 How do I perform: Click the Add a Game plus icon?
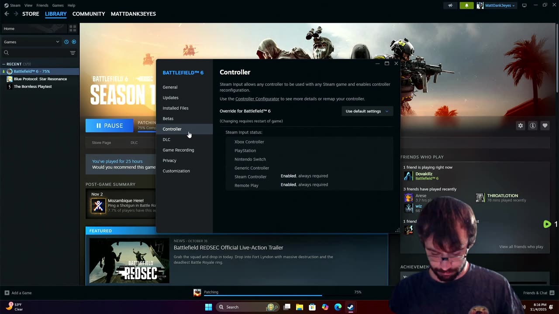(7, 293)
